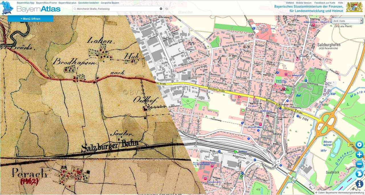Click the help question mark beside search
The image size is (365, 195).
click(x=167, y=9)
